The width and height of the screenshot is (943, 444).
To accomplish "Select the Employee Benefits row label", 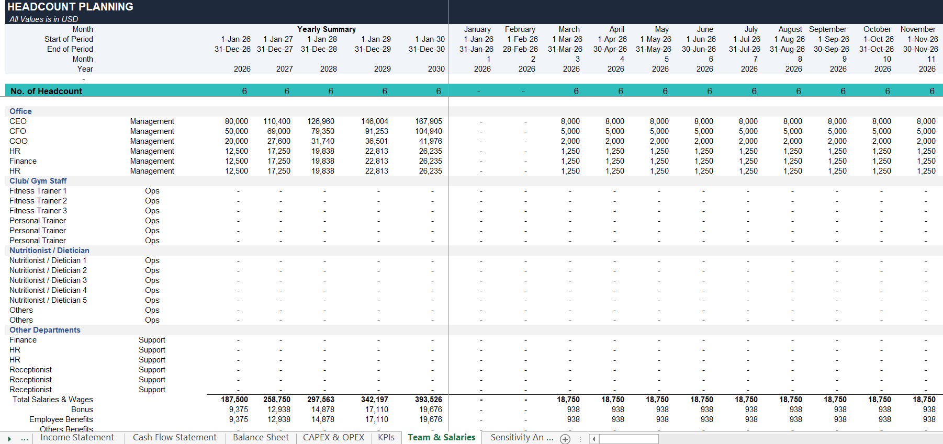I will click(x=61, y=419).
